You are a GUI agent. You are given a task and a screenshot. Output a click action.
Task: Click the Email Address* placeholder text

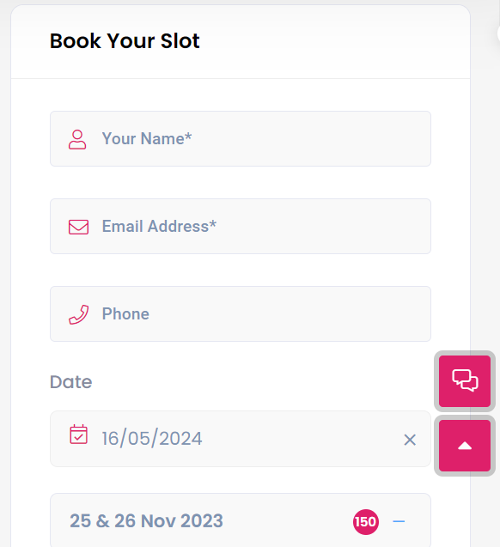point(159,227)
